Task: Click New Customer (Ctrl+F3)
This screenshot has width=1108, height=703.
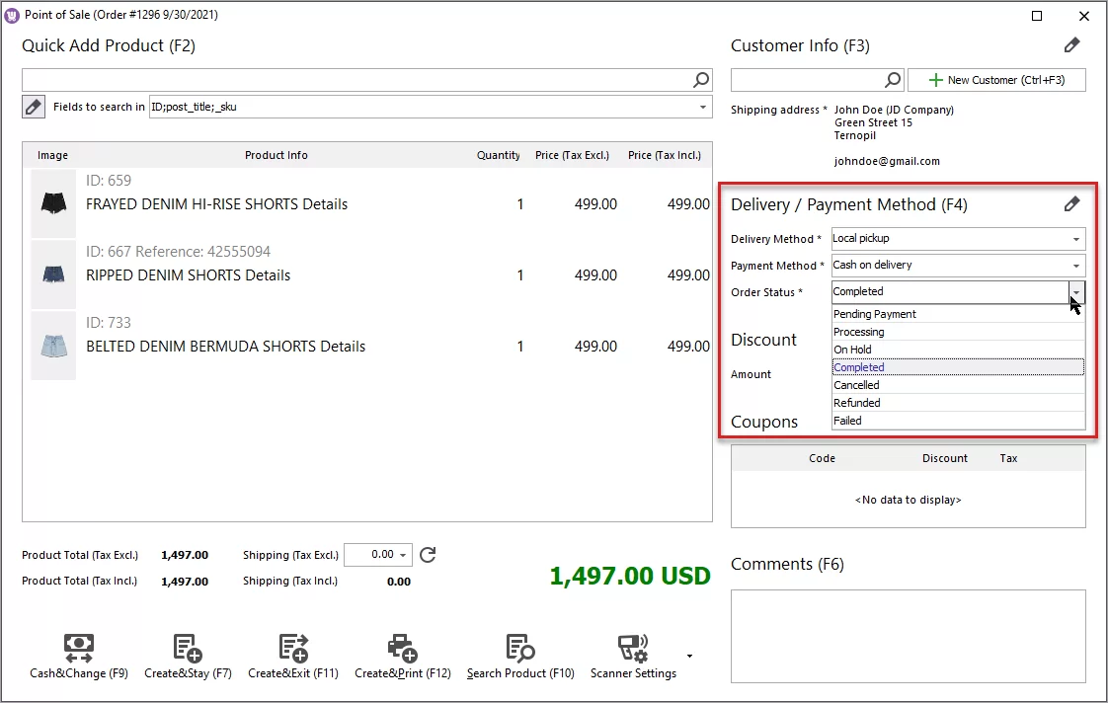Action: coord(996,79)
